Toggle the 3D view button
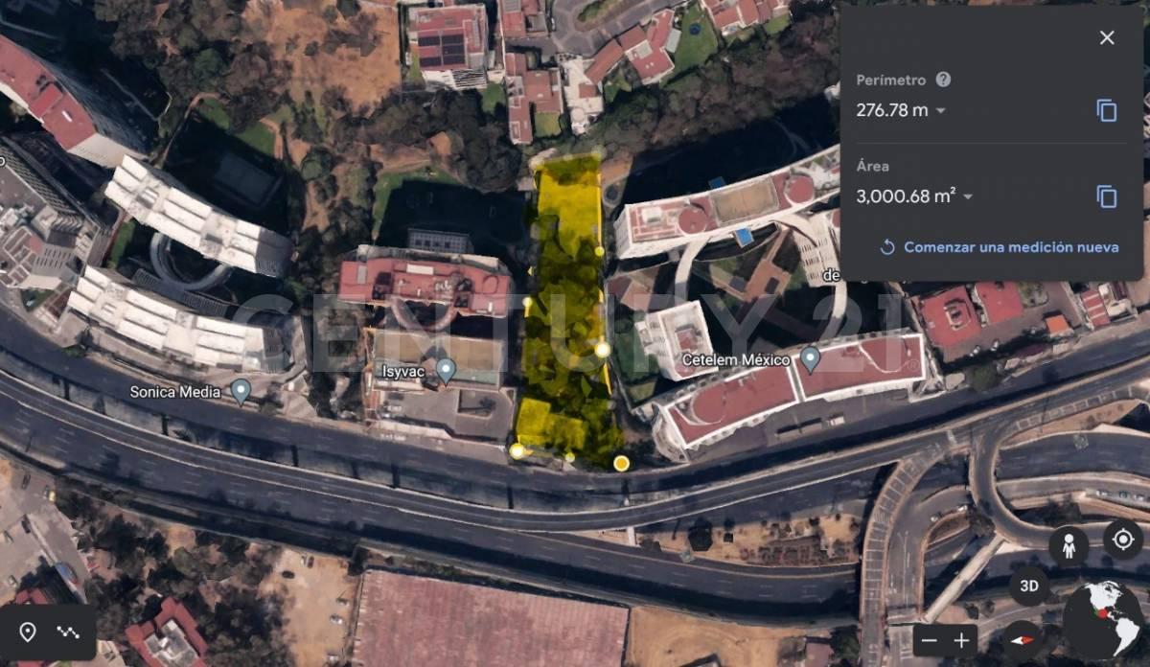1150x667 pixels. pos(1029,586)
